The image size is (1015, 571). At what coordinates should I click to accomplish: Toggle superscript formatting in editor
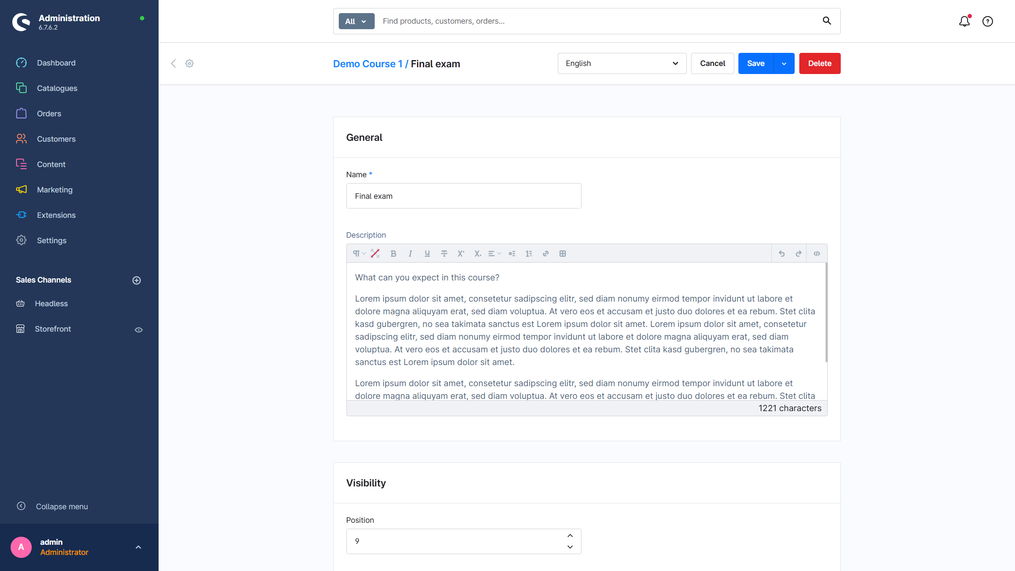pyautogui.click(x=461, y=254)
